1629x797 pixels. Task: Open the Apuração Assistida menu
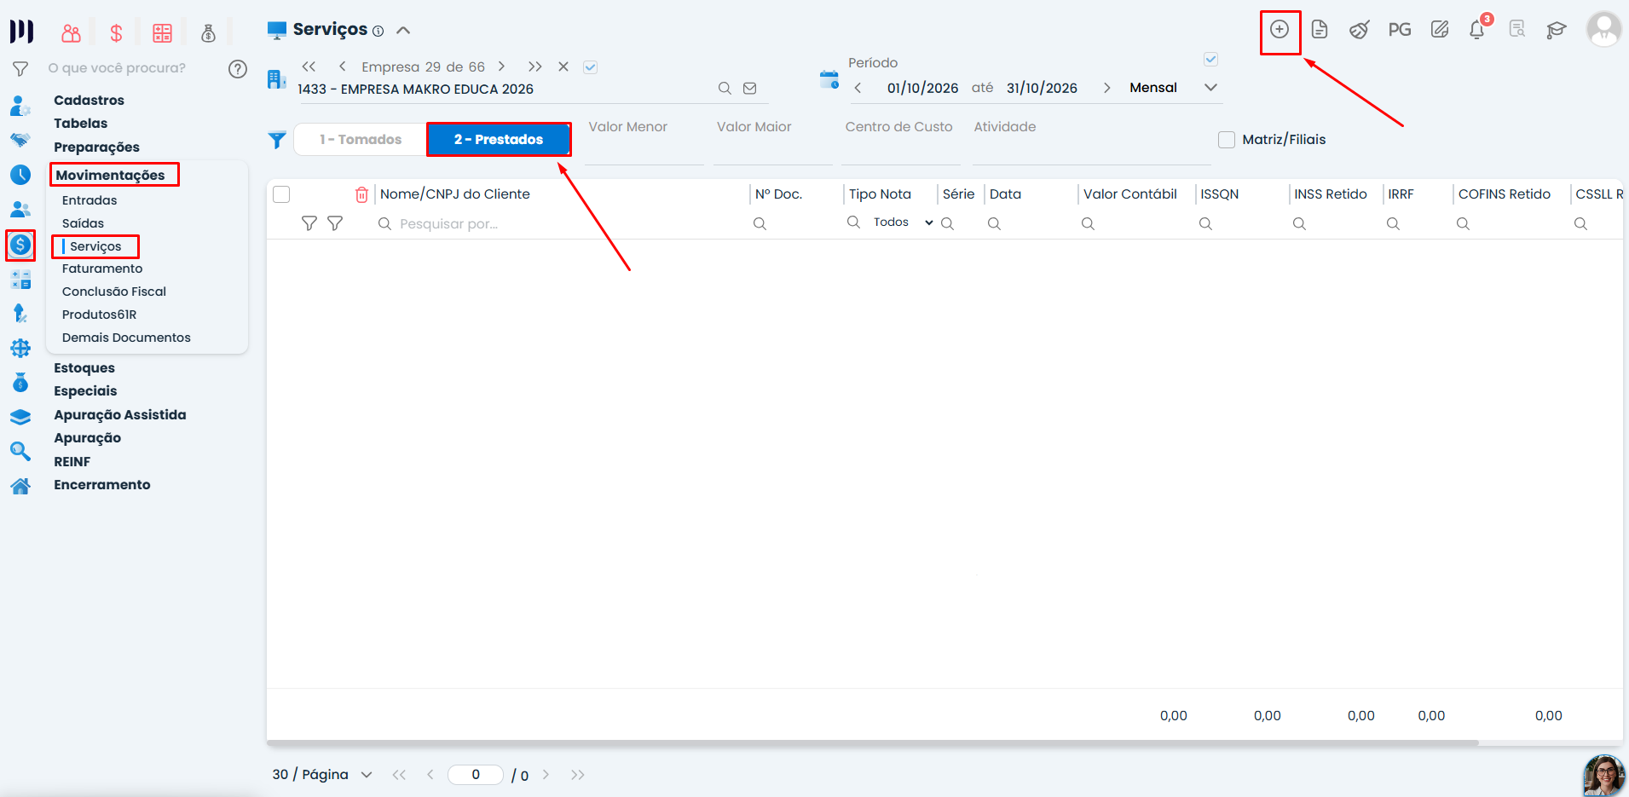point(120,415)
